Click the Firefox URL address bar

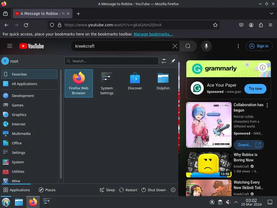[134, 25]
